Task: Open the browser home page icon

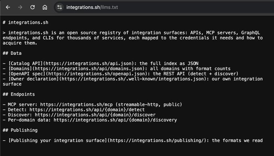Action: [x=45, y=7]
